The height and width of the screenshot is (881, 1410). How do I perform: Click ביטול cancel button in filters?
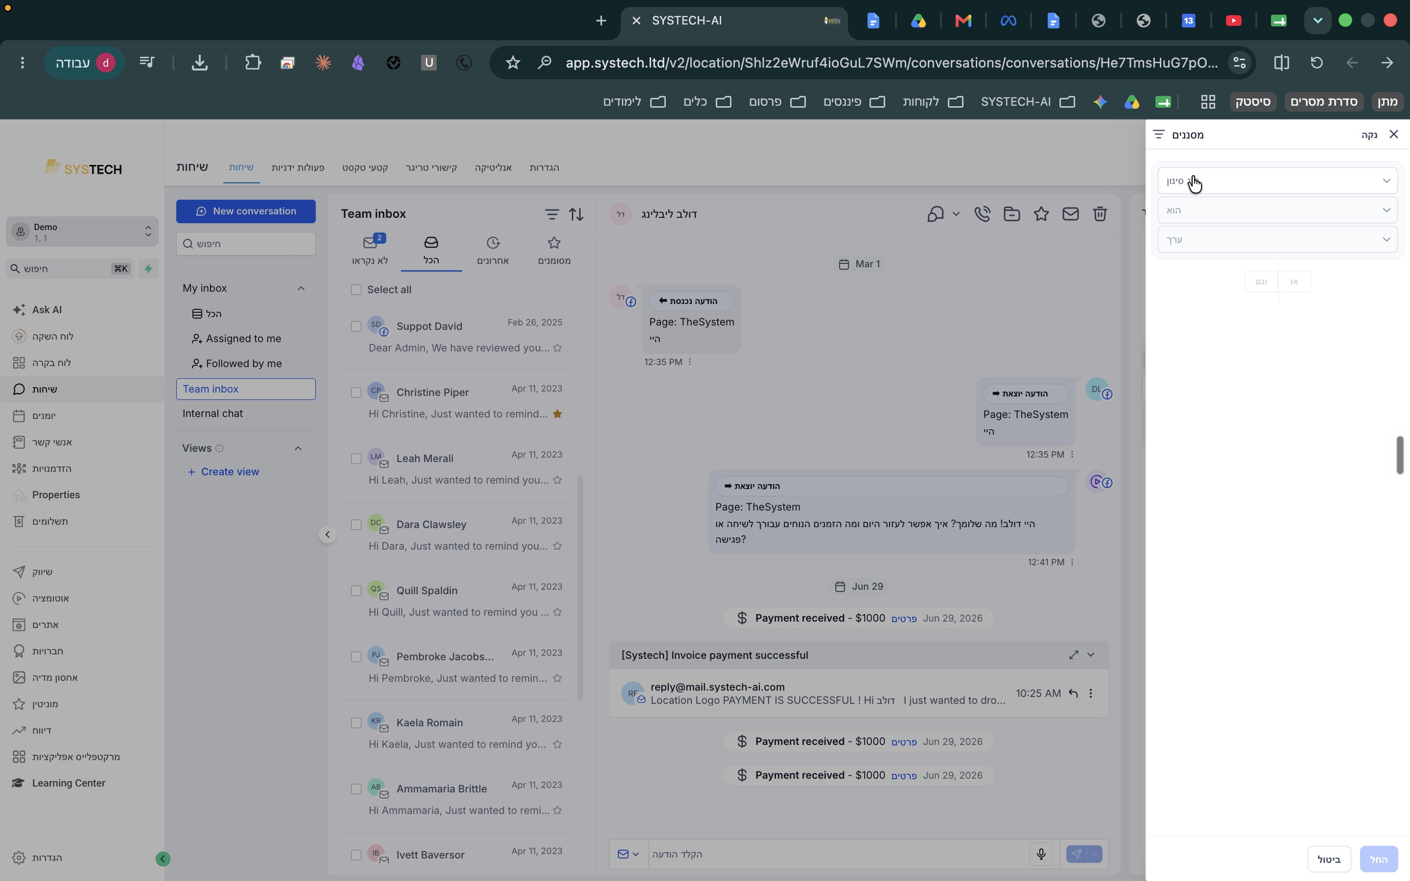1329,859
